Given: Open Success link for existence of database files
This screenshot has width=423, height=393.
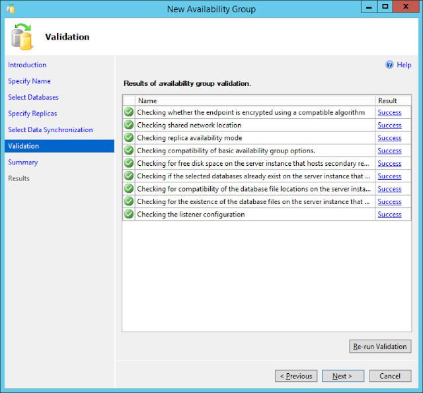Looking at the screenshot, I should (389, 201).
